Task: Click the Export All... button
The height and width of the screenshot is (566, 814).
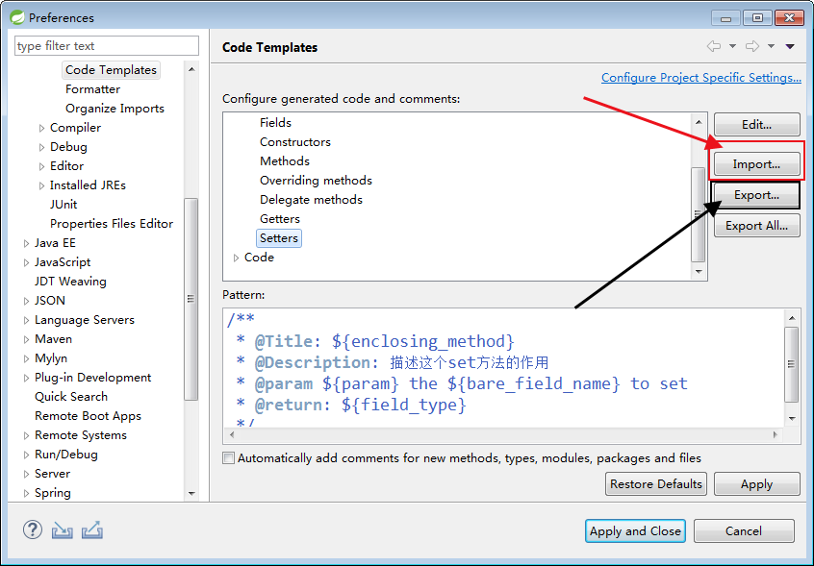Action: pyautogui.click(x=756, y=226)
